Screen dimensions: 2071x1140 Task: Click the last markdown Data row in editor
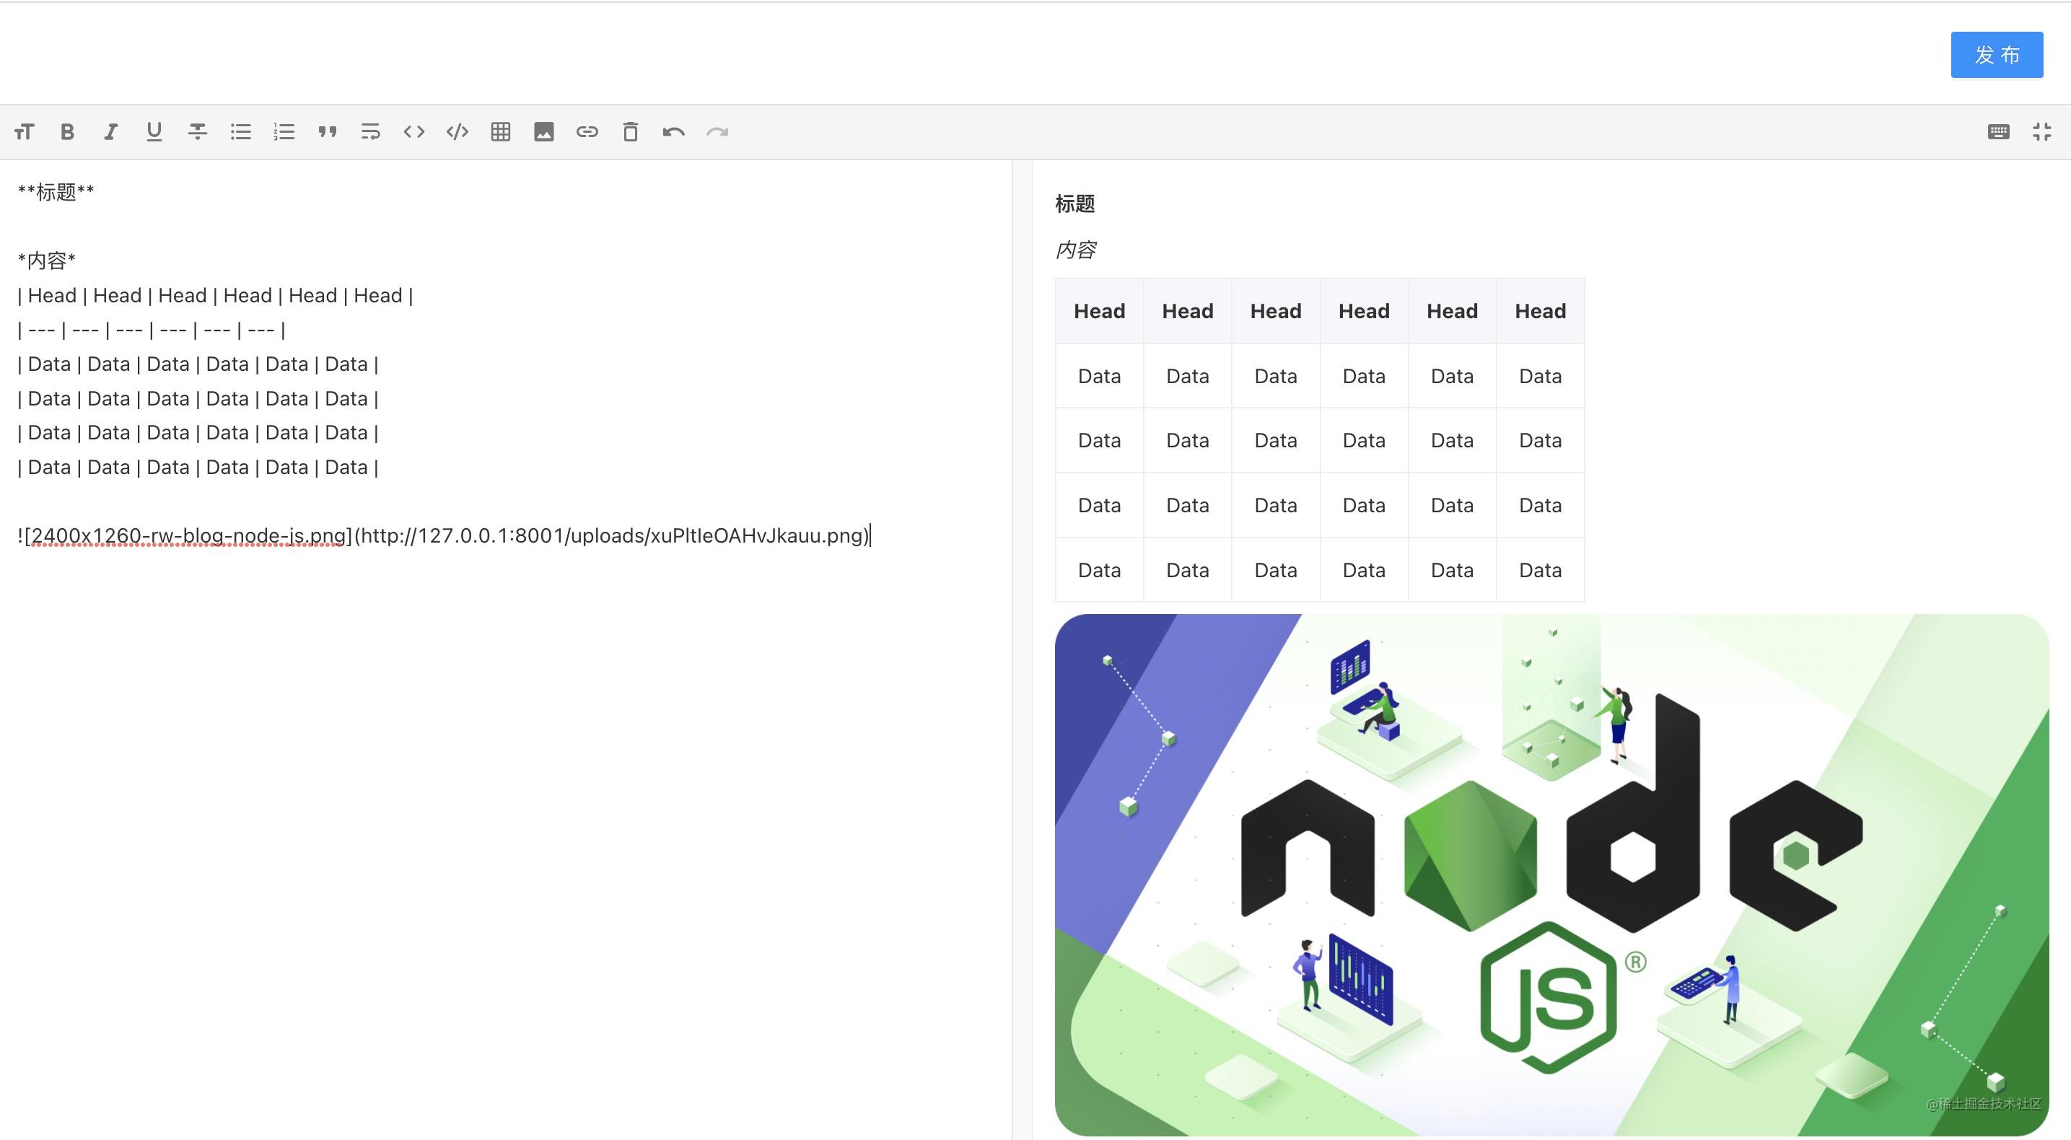click(198, 467)
